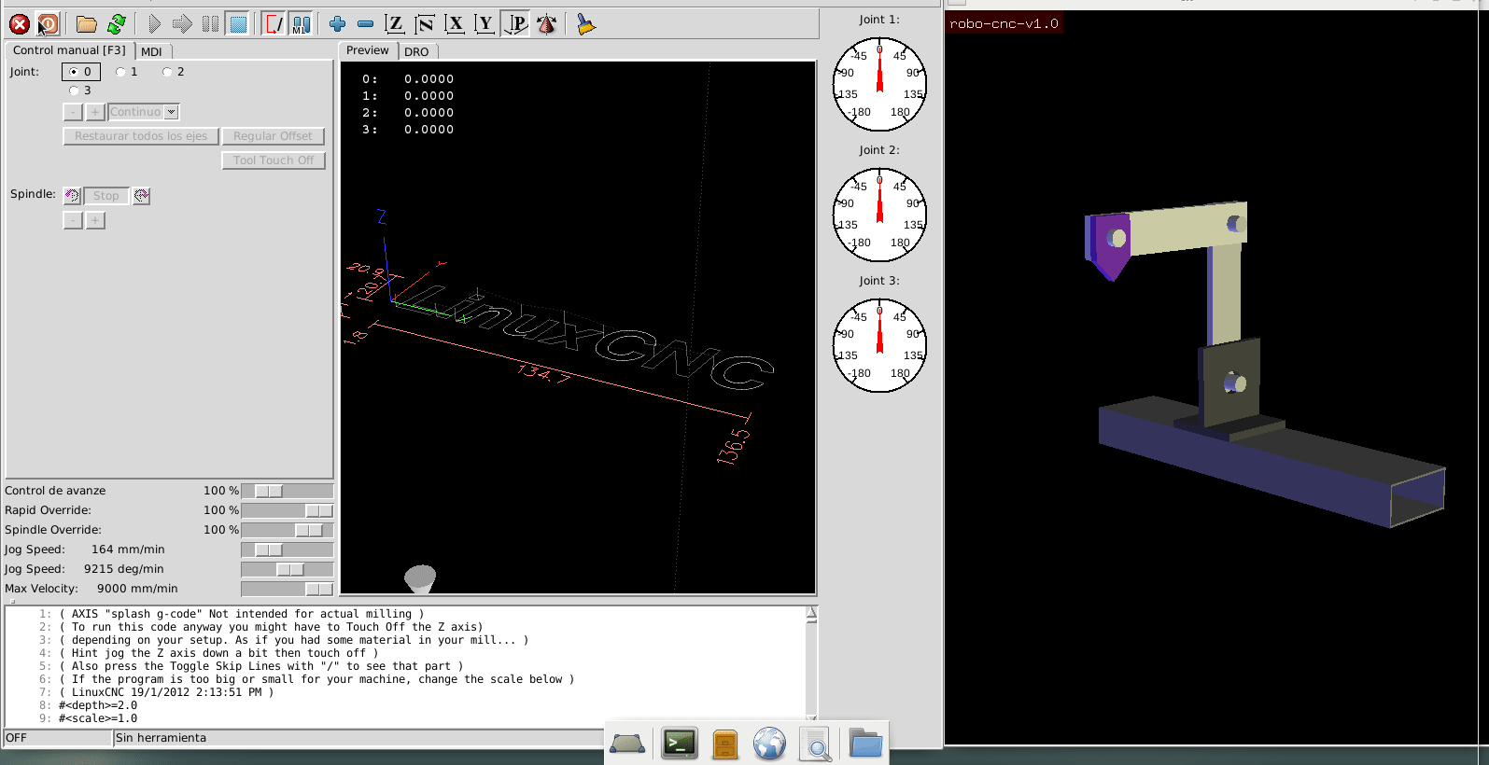Viewport: 1489px width, 765px height.
Task: Open the document search icon in dock
Action: click(x=816, y=744)
